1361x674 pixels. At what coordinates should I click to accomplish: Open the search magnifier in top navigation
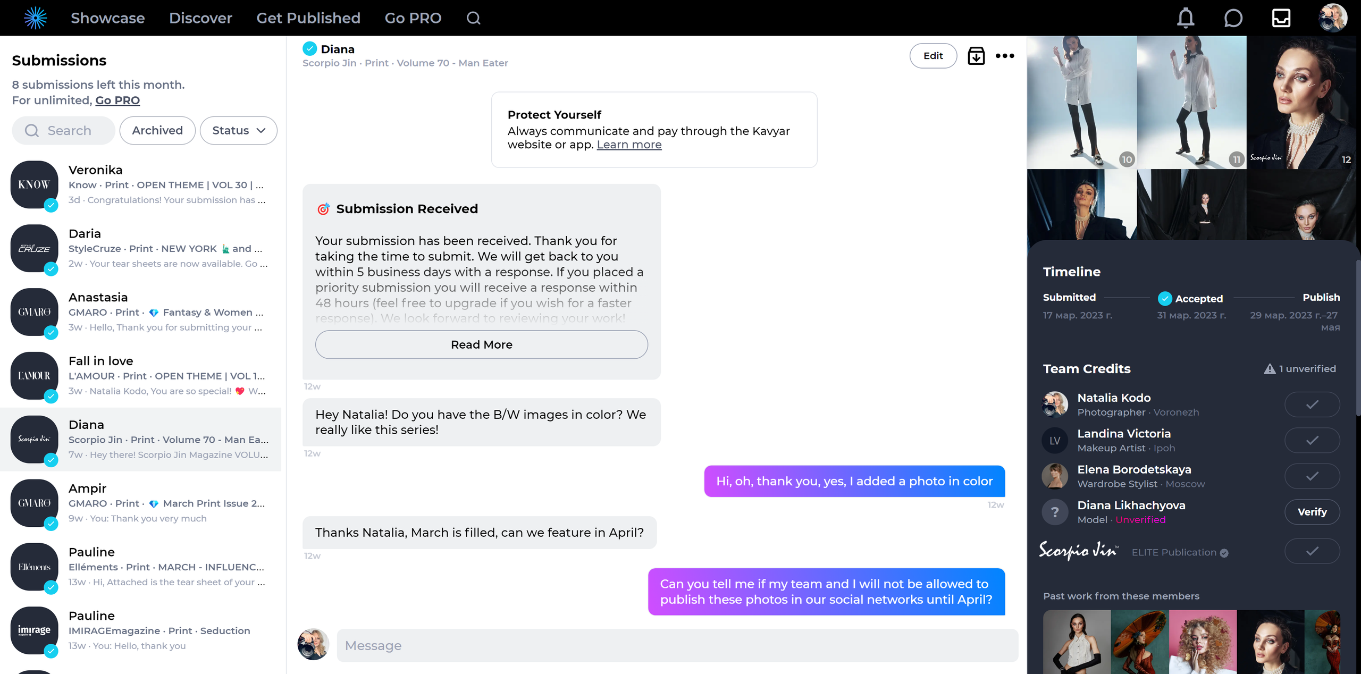point(473,18)
